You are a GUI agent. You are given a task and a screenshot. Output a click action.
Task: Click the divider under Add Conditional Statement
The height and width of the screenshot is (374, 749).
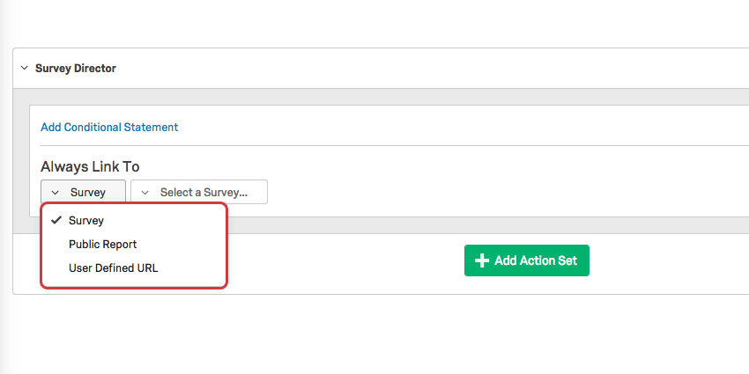(x=388, y=145)
